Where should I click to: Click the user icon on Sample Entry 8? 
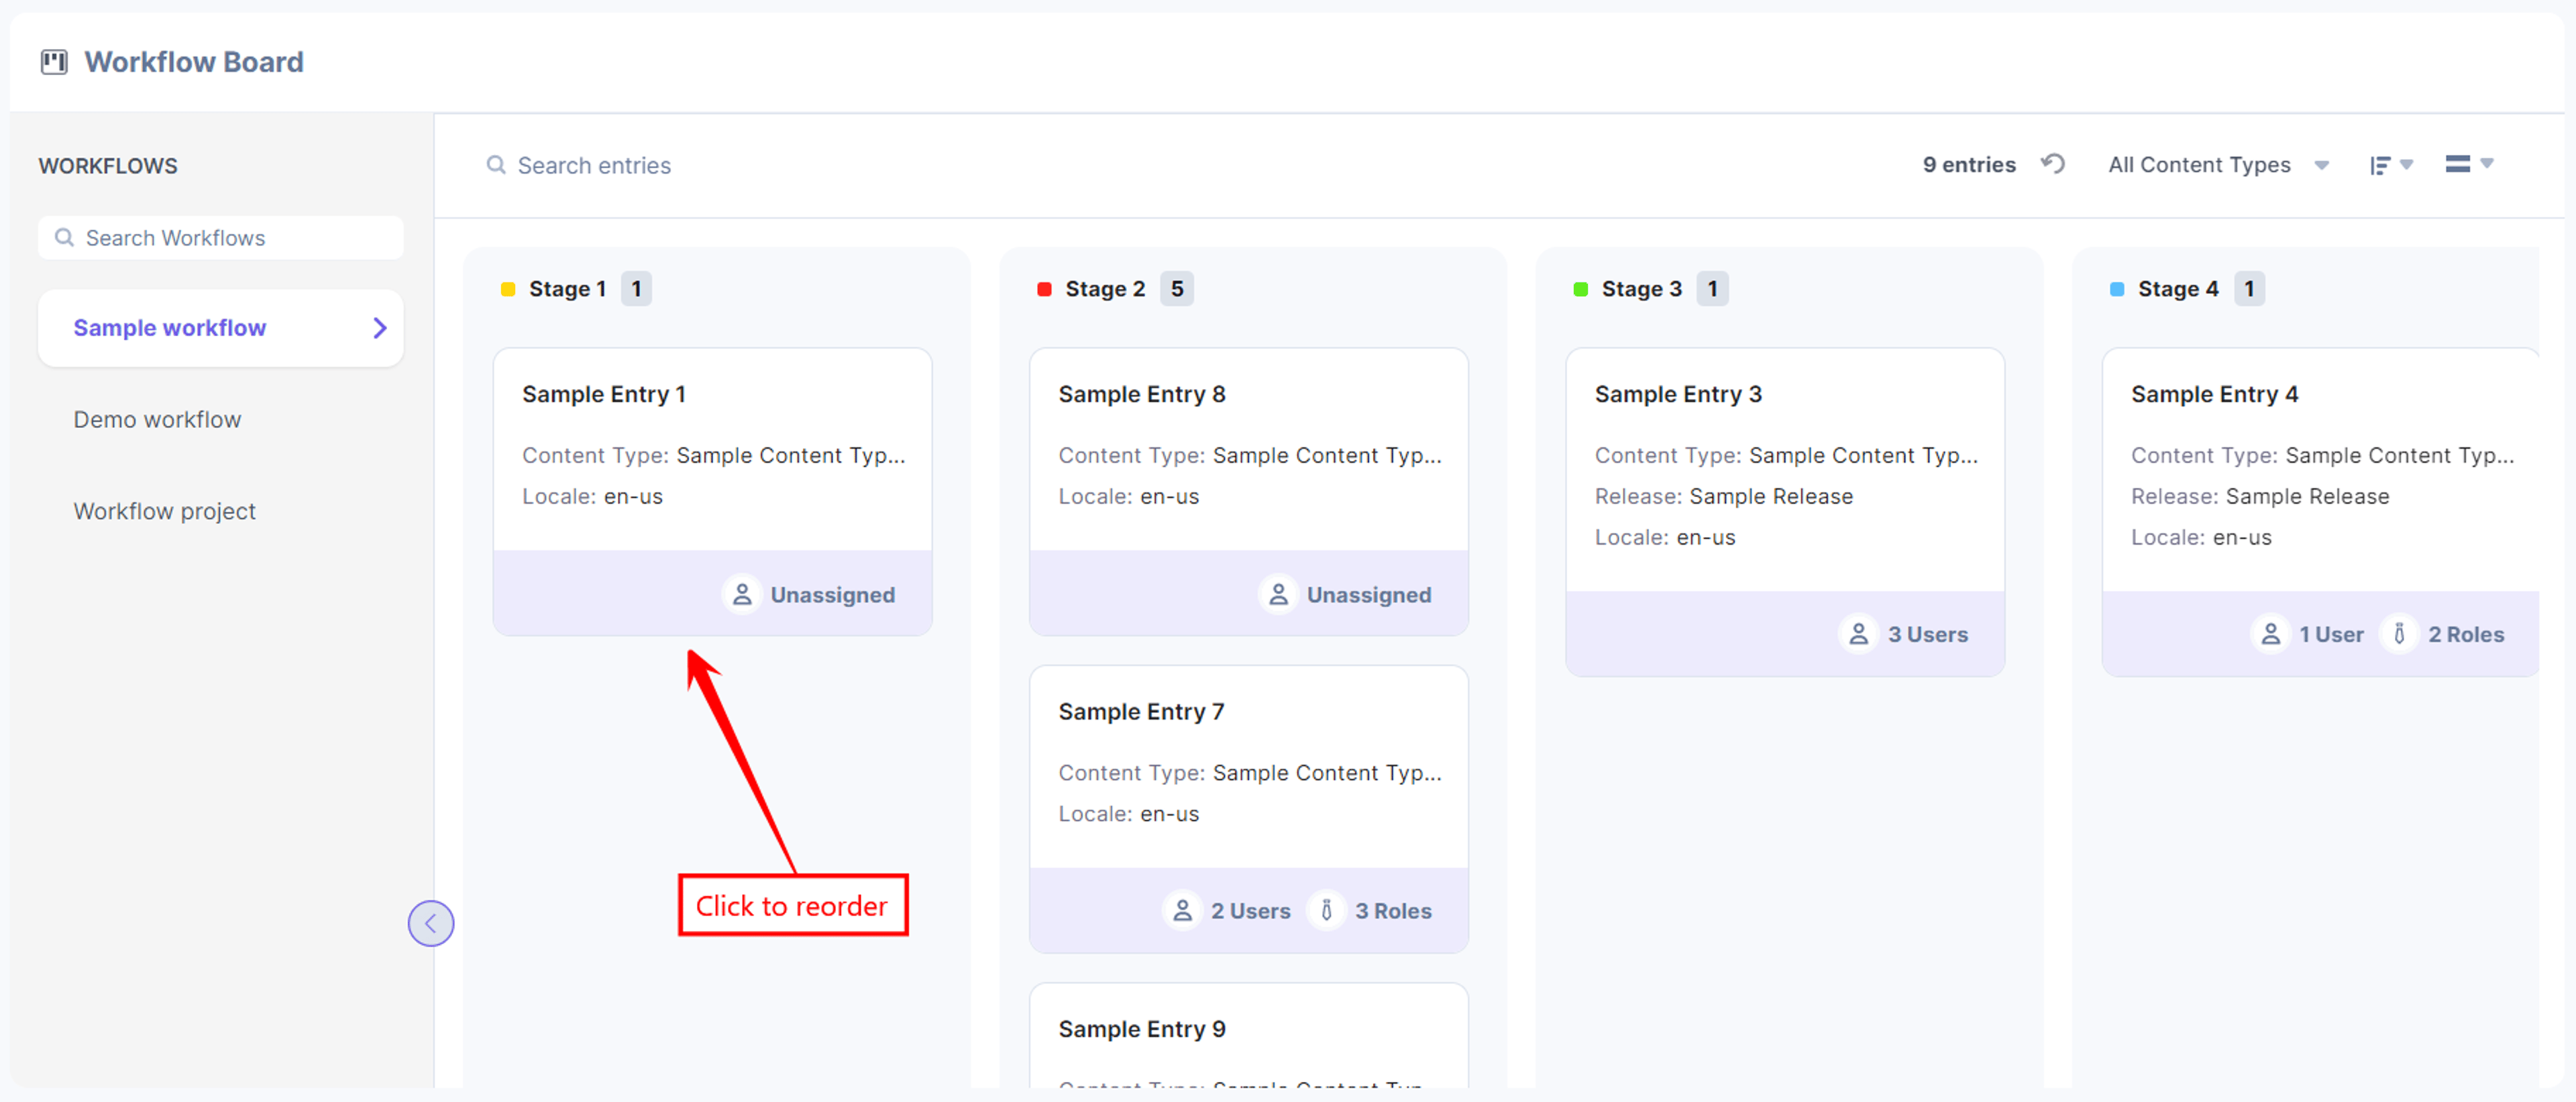pyautogui.click(x=1278, y=595)
